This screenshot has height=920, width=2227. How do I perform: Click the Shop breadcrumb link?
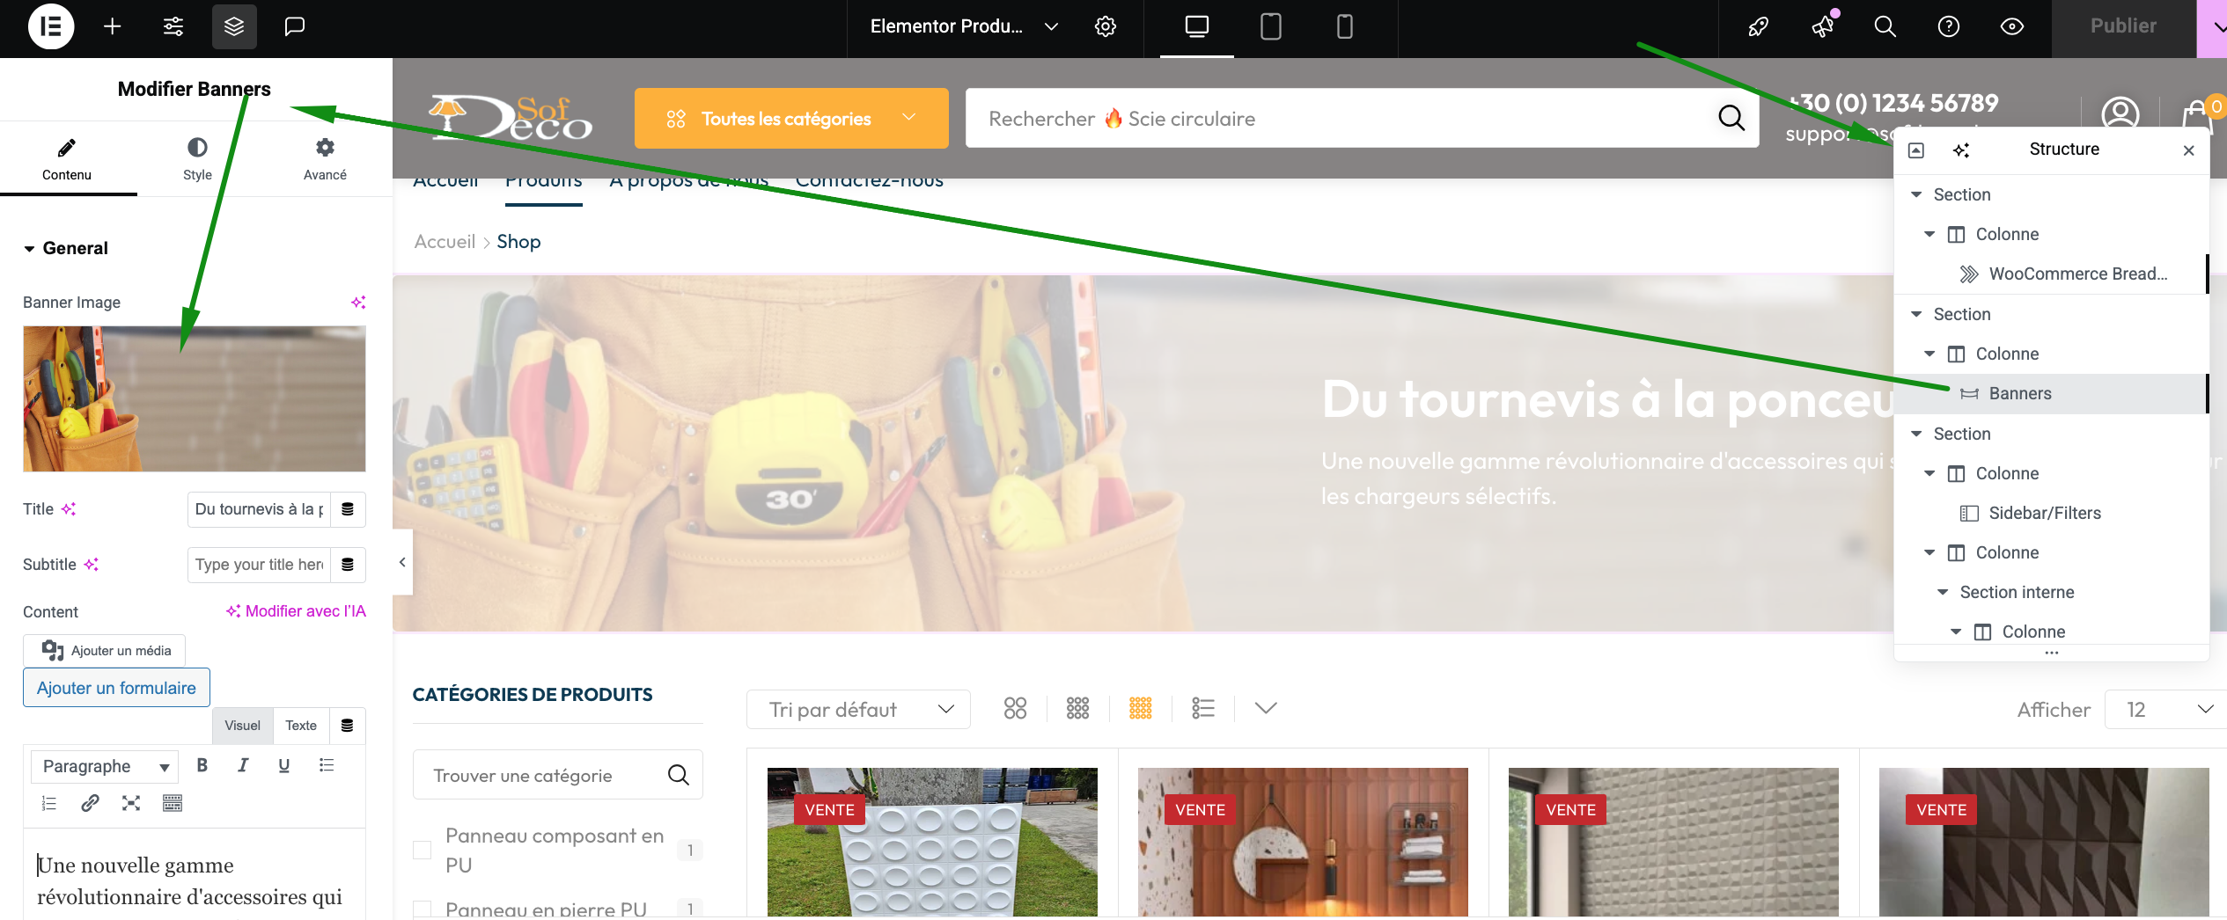[x=518, y=242]
